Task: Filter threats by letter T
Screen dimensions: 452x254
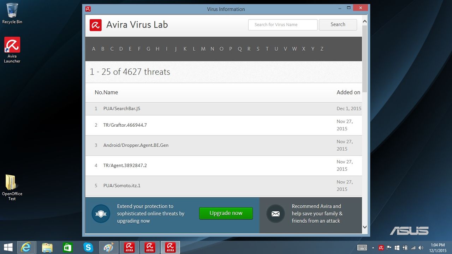Action: 267,49
